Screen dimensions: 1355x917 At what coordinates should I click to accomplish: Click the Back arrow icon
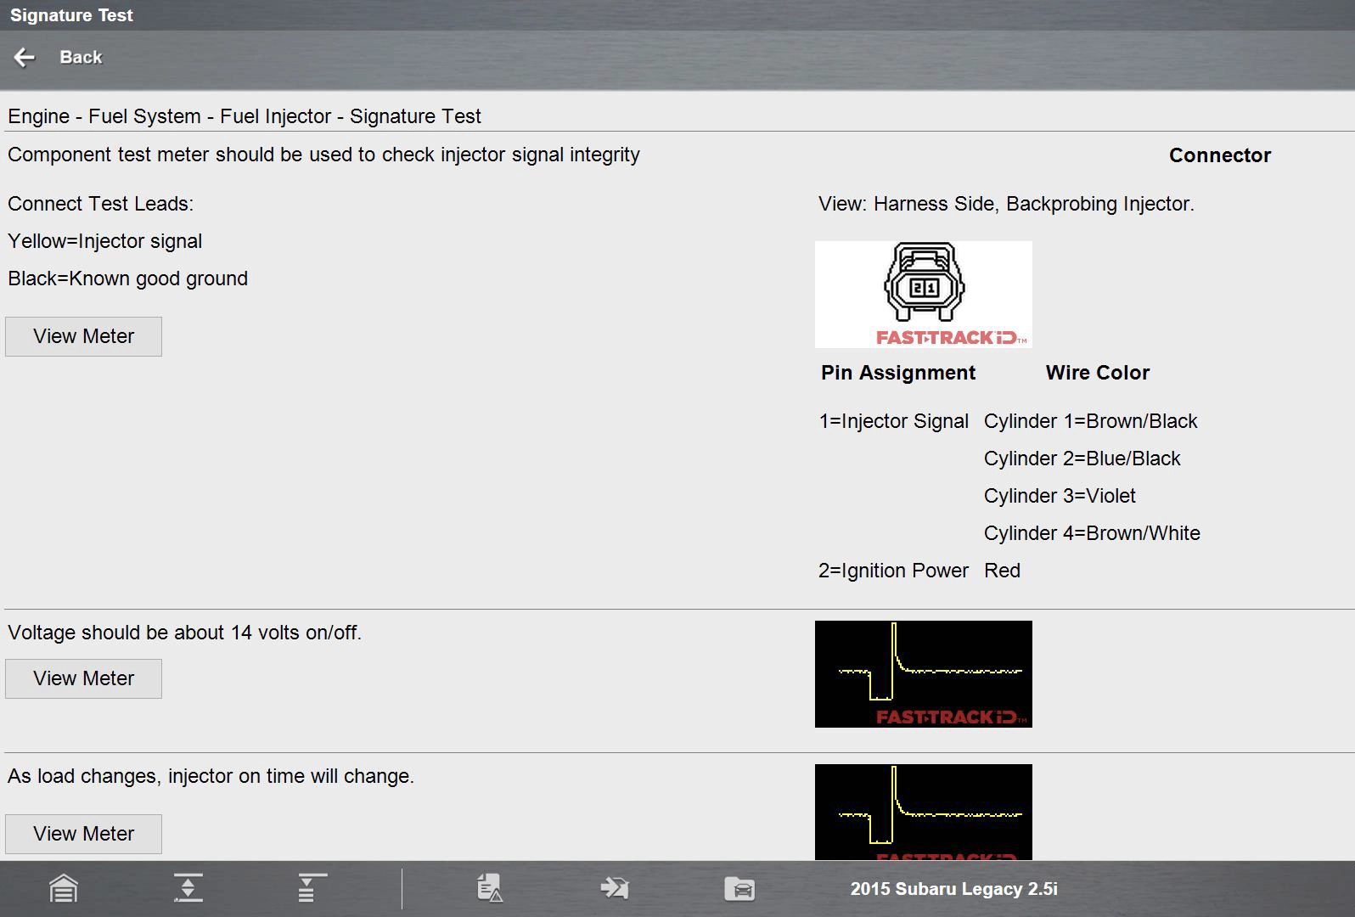25,58
